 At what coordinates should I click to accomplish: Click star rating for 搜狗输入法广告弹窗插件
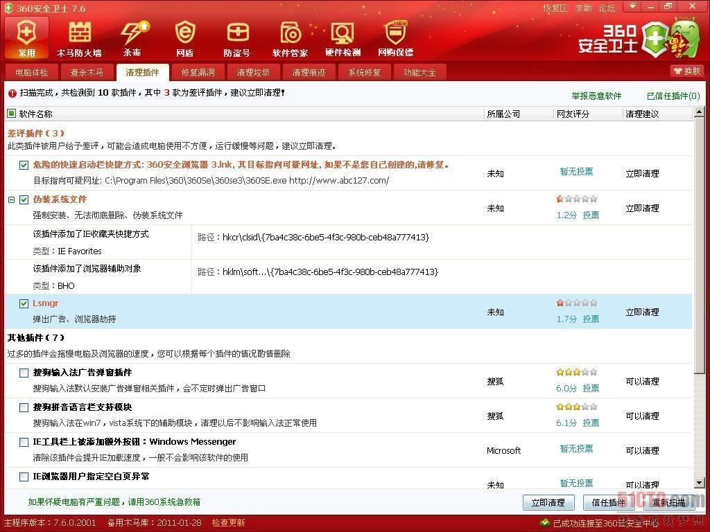[577, 372]
